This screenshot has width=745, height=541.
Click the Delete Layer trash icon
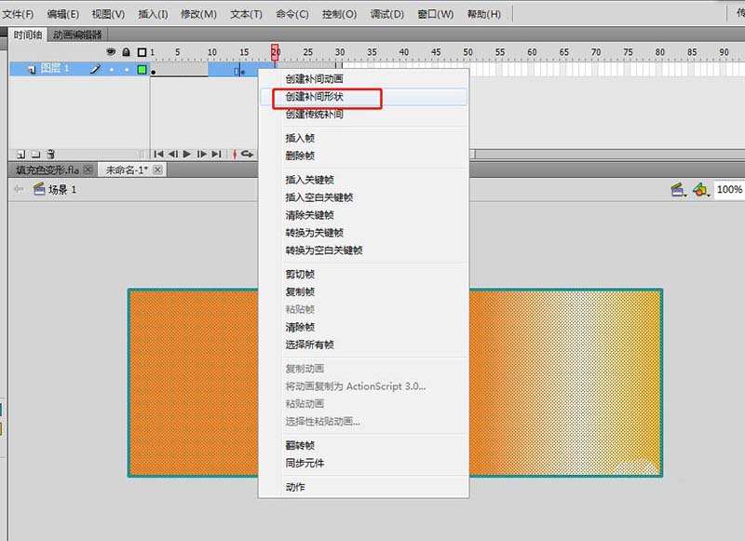click(51, 154)
